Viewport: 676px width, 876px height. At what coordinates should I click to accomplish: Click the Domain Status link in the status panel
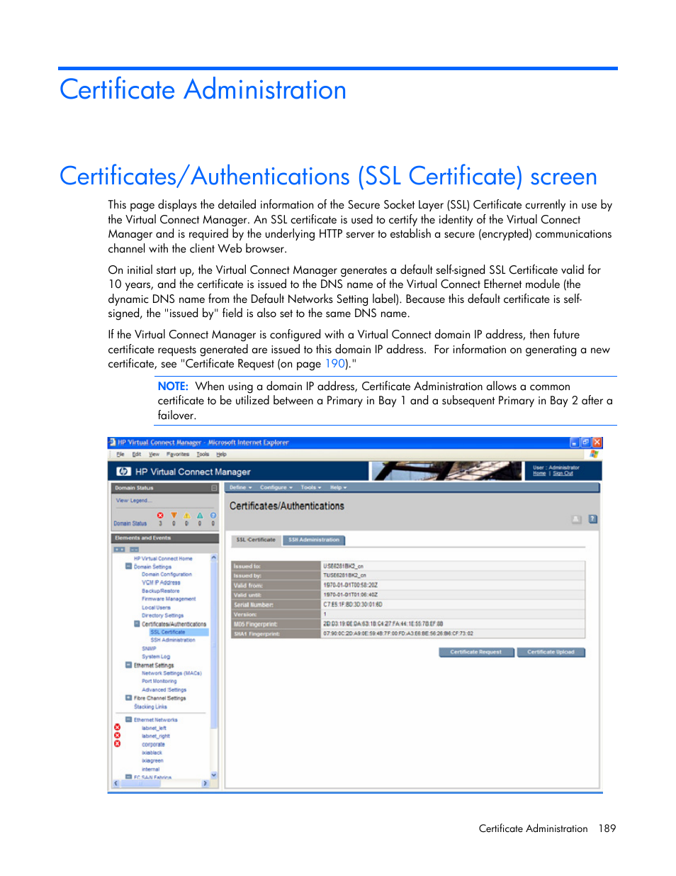(x=130, y=523)
